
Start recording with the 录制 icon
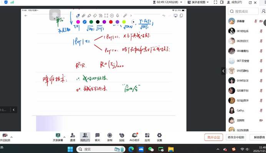[x=110, y=137]
